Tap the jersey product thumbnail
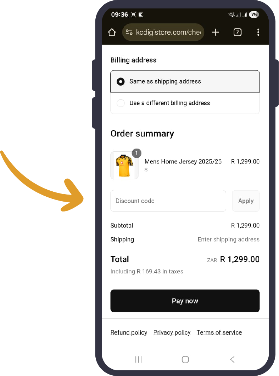Screen dimensions: 279x376 point(124,166)
